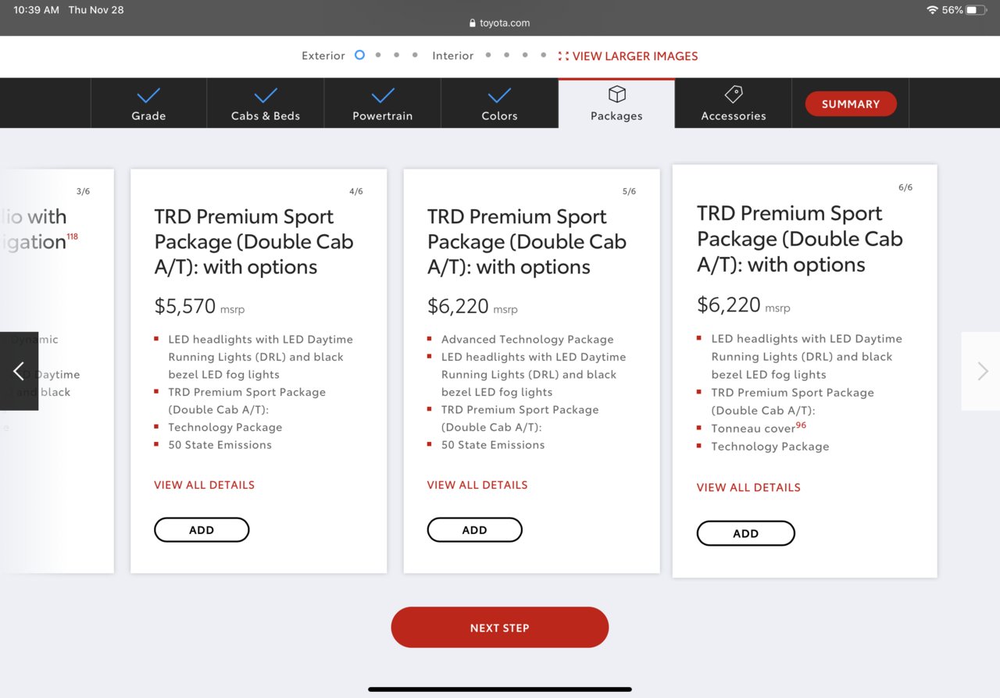
Task: Show previous packages with left arrow
Action: (19, 371)
